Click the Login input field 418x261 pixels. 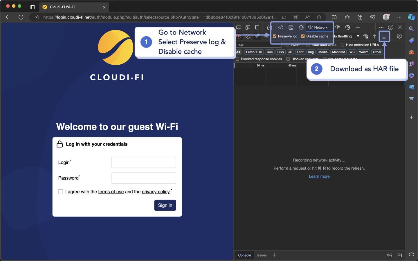click(x=143, y=162)
